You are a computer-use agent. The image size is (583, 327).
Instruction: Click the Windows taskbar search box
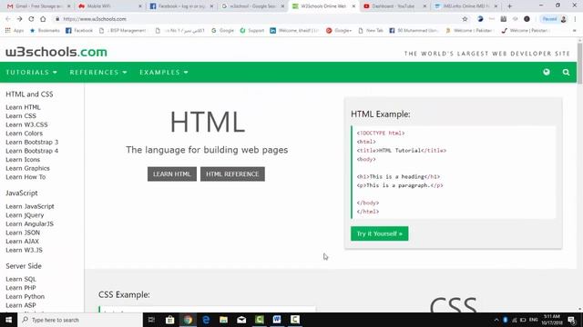[80, 320]
